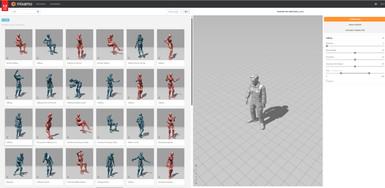Click the language globe icon in header
This screenshot has height=188, width=385.
coord(376,4)
